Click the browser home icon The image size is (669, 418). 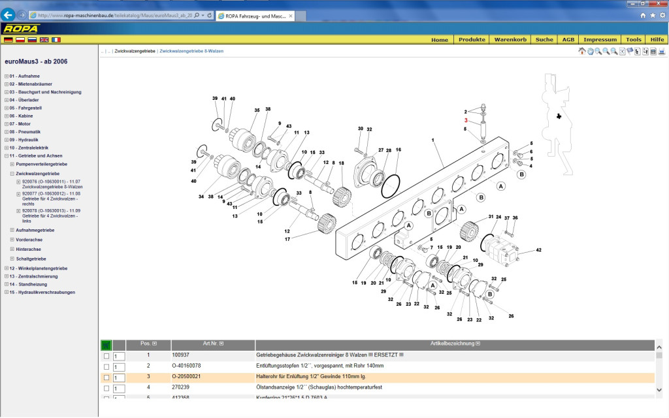click(643, 16)
